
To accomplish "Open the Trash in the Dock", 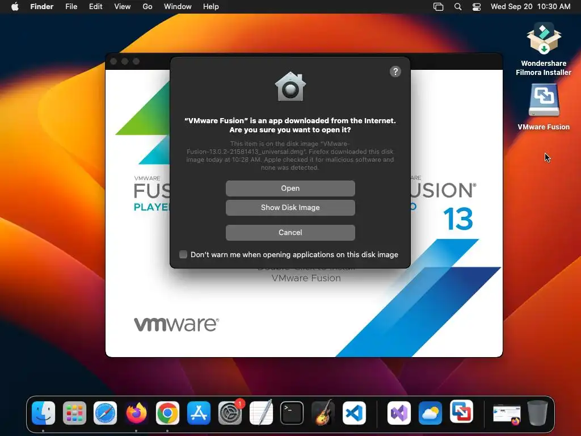I will tap(538, 413).
